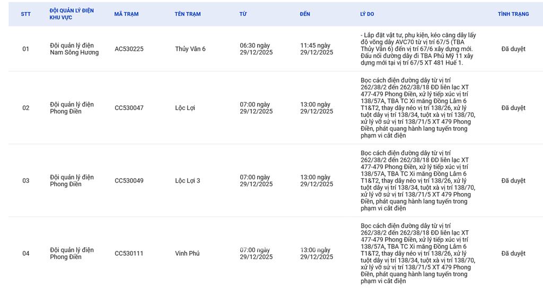Click station code CC530047

point(129,108)
